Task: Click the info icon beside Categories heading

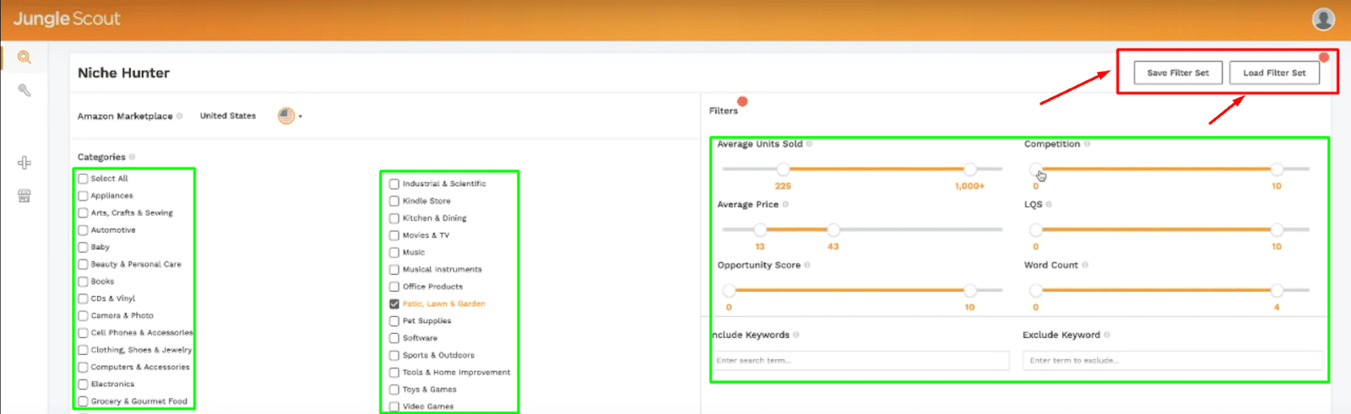Action: tap(133, 157)
